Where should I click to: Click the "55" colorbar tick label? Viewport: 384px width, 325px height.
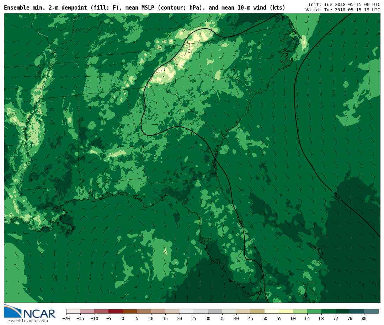coord(279,318)
